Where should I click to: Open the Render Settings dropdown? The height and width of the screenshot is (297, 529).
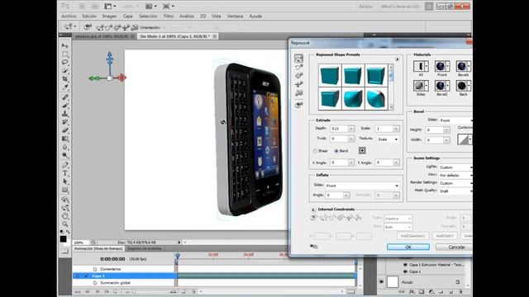pyautogui.click(x=455, y=183)
